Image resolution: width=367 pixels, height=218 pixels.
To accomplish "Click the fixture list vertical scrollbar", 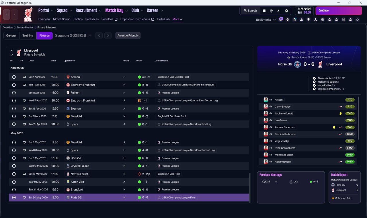I will tap(250, 186).
